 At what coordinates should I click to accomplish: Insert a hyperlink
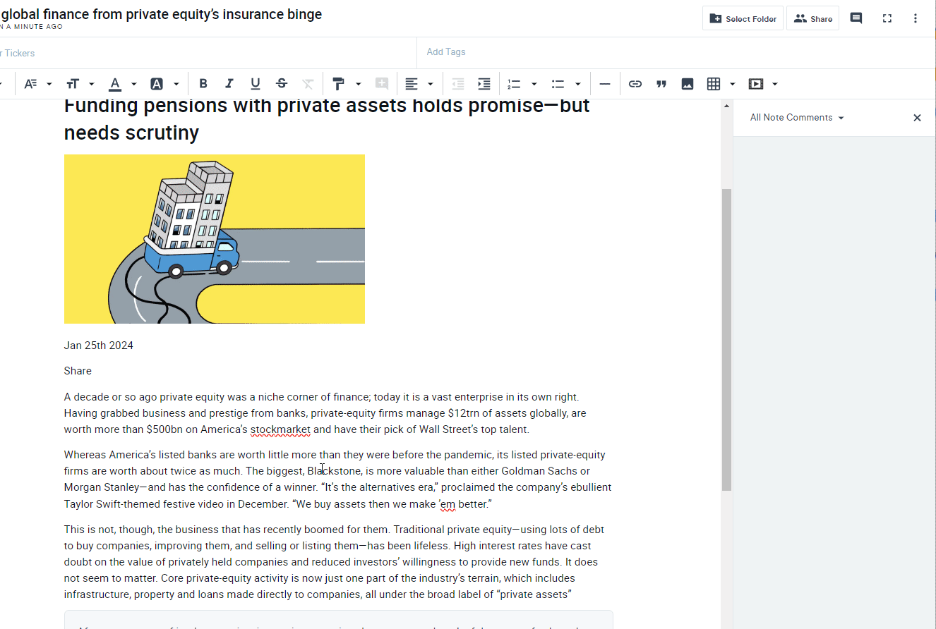[x=635, y=84]
